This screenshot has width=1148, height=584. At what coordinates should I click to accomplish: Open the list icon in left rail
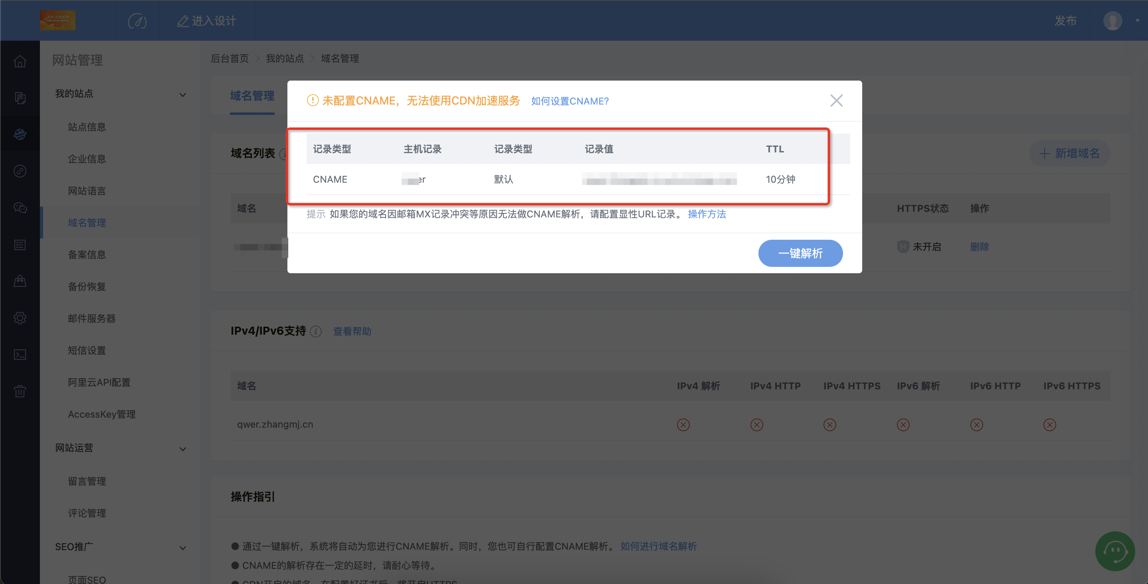click(x=20, y=245)
